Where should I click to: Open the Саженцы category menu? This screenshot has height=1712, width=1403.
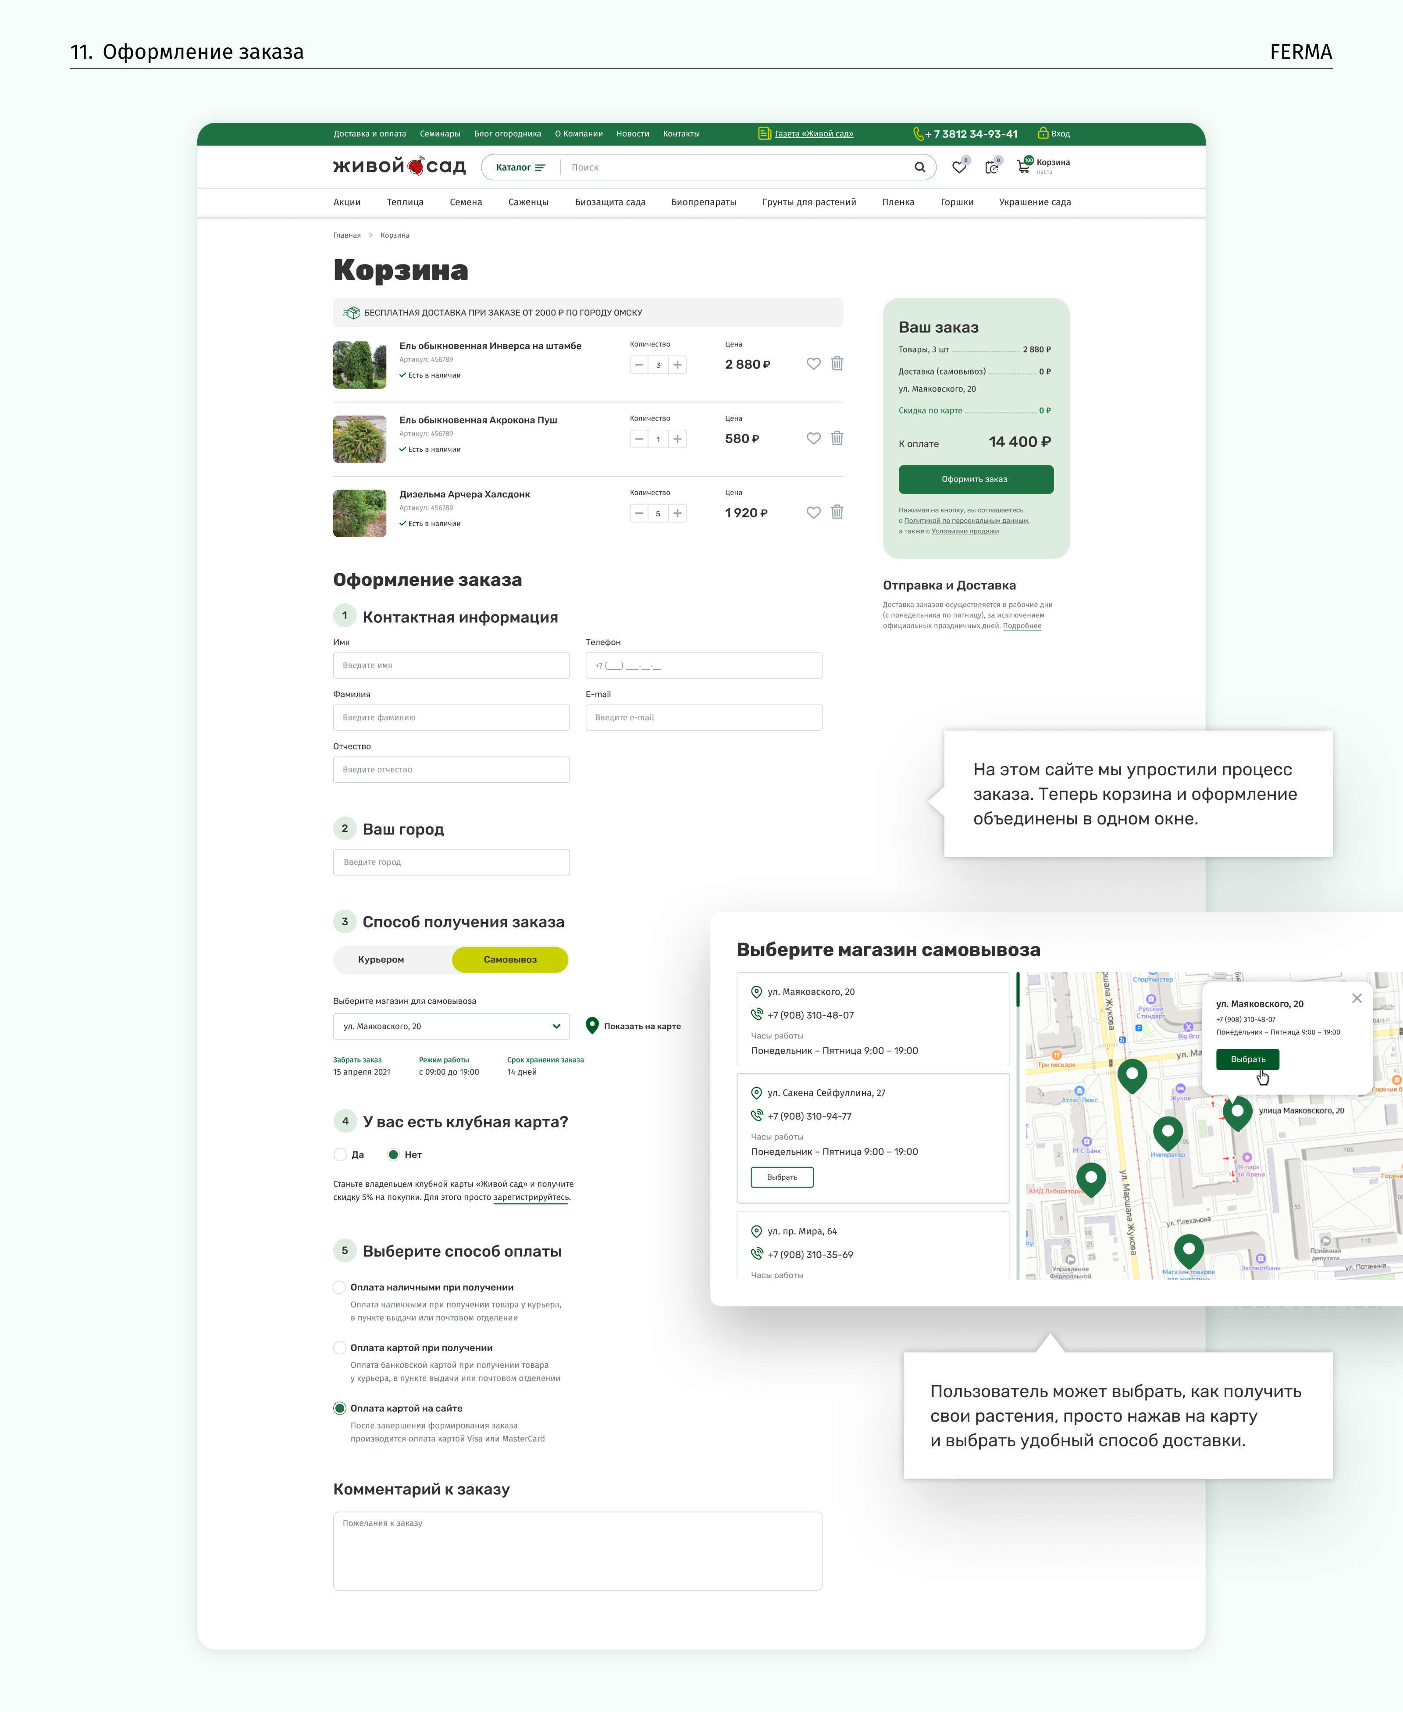point(528,202)
